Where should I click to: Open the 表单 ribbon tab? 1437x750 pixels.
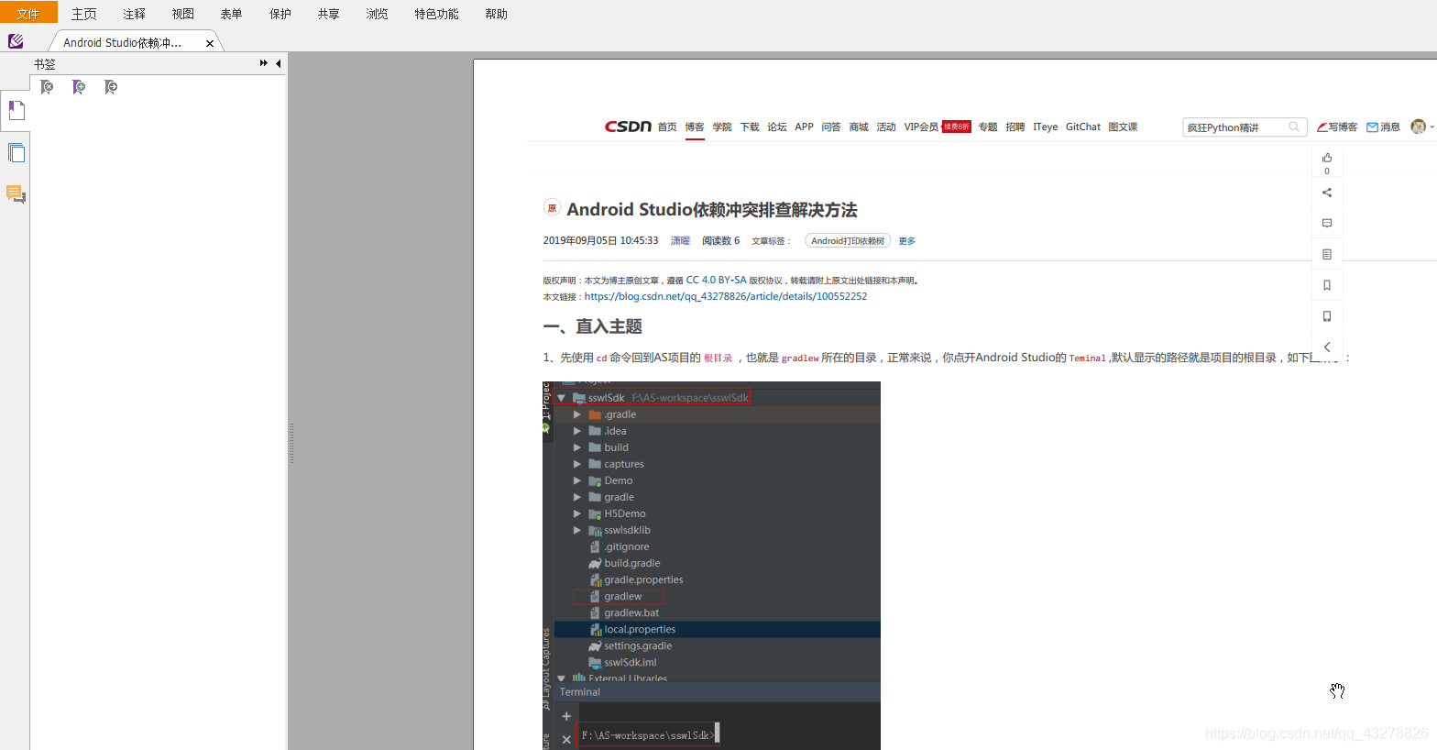tap(232, 14)
